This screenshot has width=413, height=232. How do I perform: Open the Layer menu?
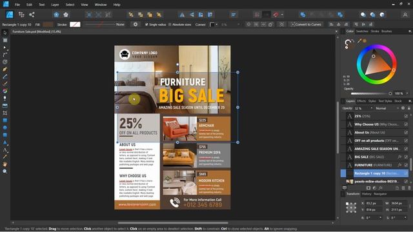55,5
